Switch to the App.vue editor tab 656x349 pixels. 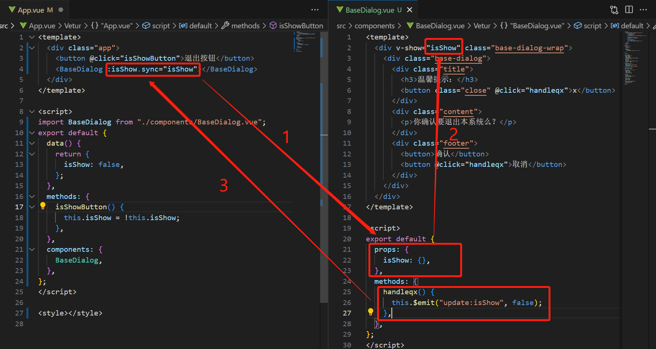(x=35, y=10)
